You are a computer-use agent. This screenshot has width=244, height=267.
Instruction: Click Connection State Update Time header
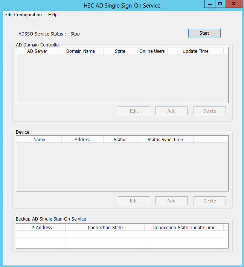point(184,228)
